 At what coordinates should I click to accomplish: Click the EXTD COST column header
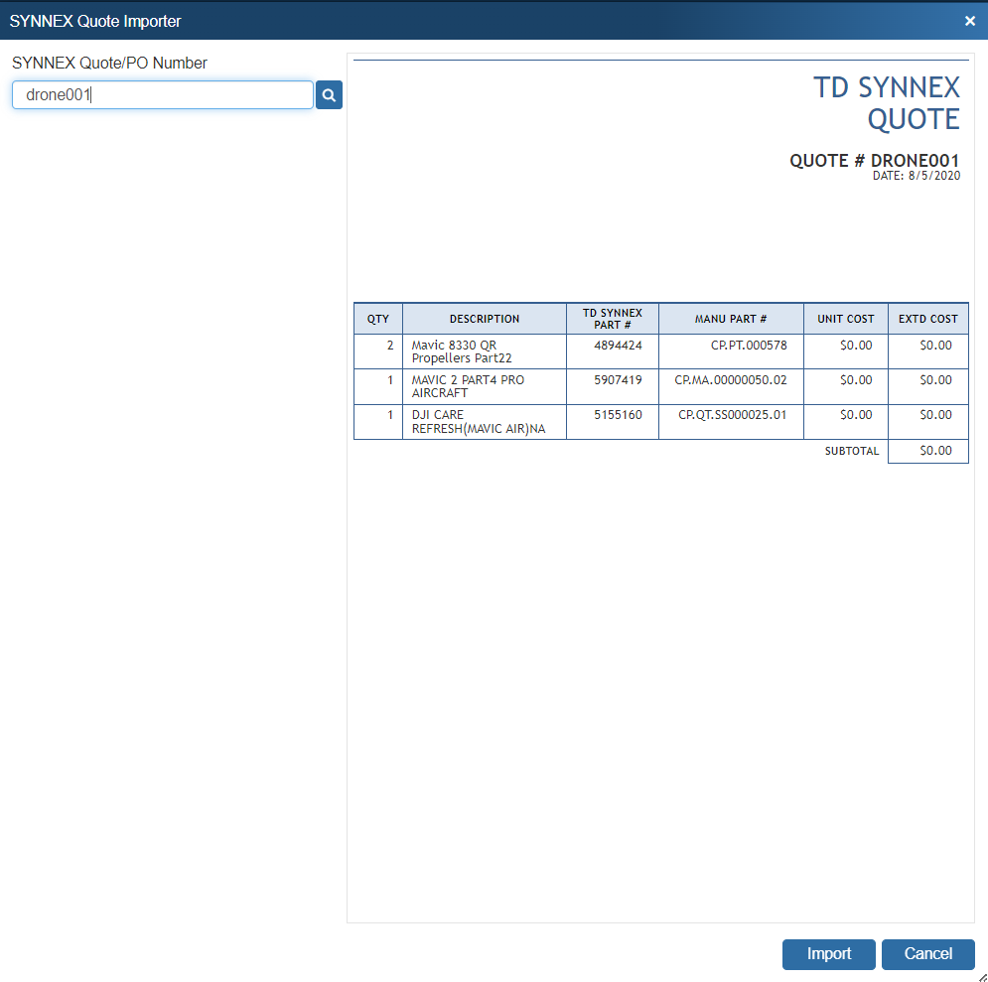(928, 319)
